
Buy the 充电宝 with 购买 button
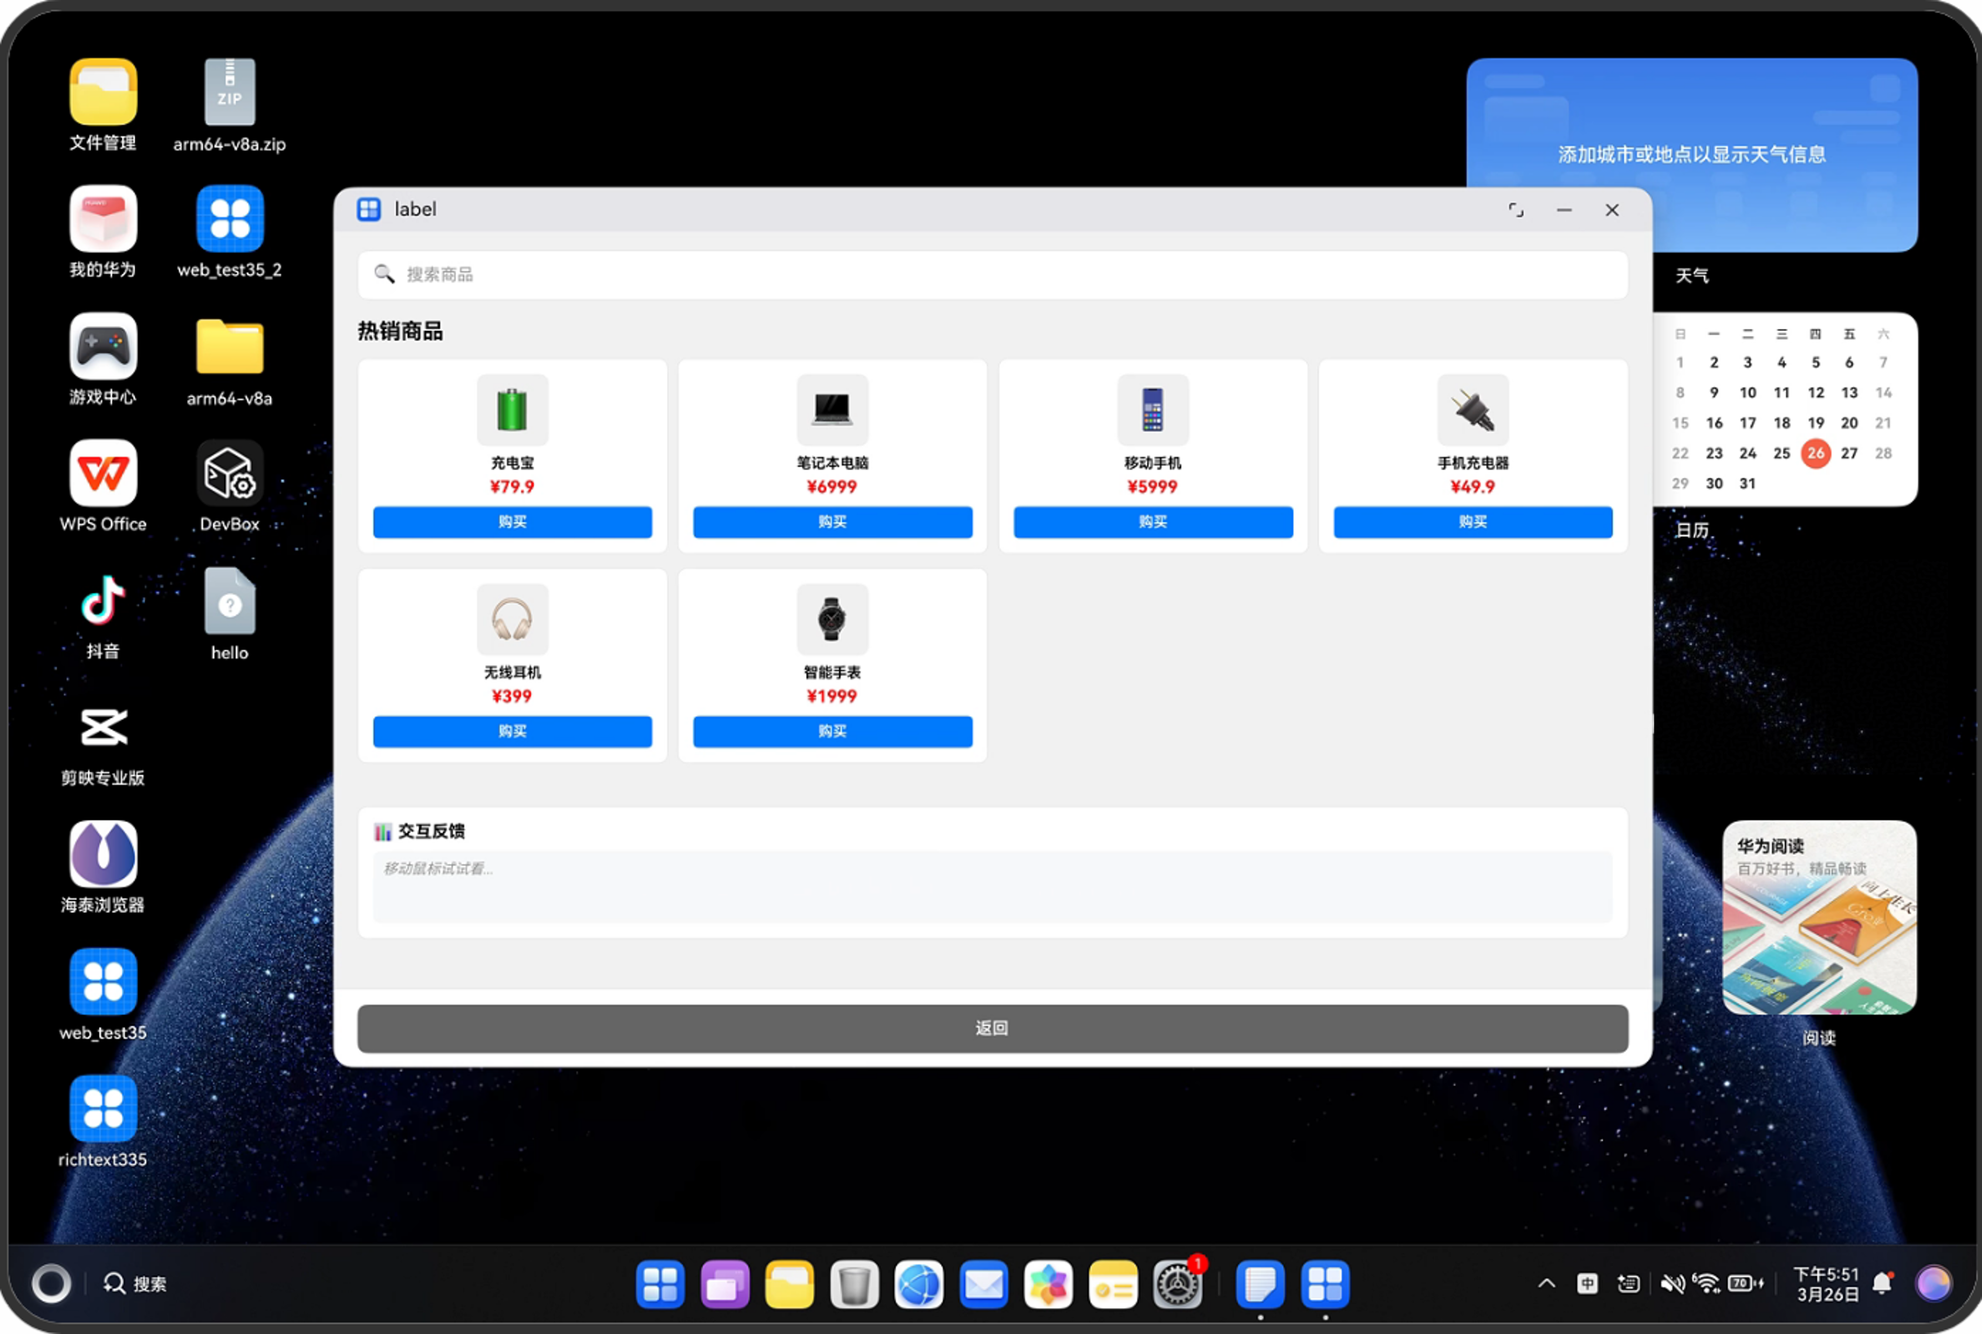click(512, 522)
